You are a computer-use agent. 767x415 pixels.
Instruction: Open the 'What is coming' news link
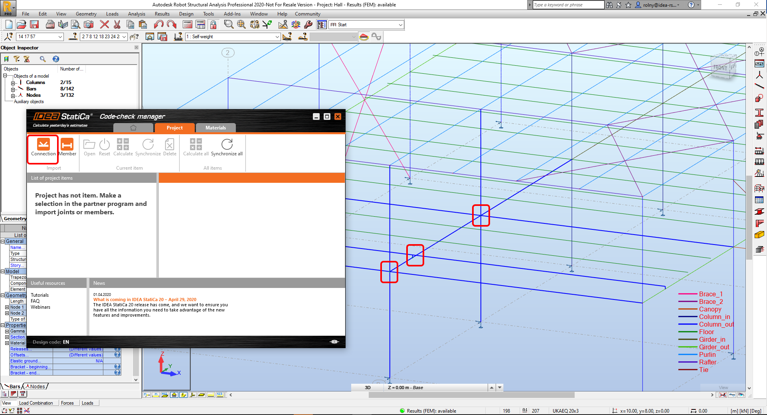click(144, 300)
